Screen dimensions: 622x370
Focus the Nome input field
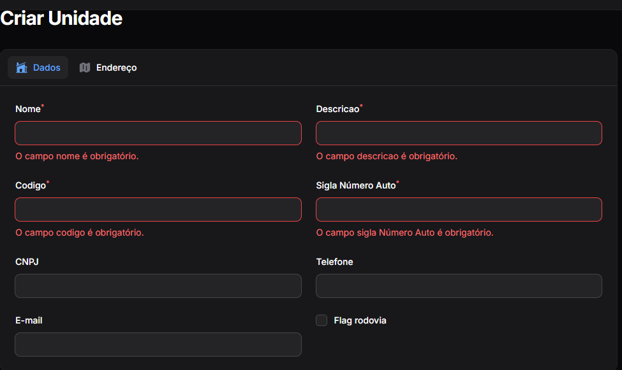pos(158,133)
